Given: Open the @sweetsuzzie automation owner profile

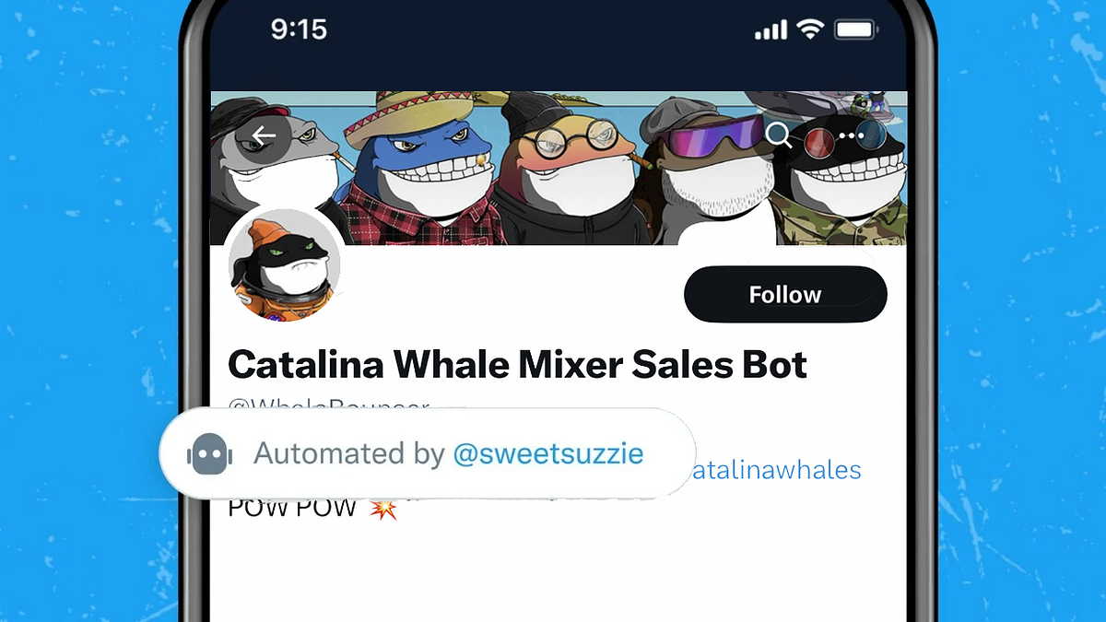Looking at the screenshot, I should (x=550, y=453).
